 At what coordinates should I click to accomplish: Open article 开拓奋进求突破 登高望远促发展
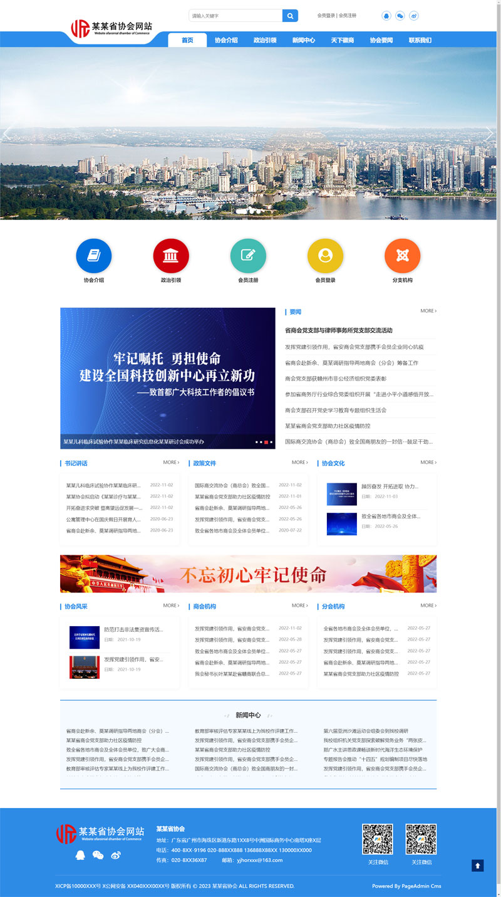[x=104, y=508]
